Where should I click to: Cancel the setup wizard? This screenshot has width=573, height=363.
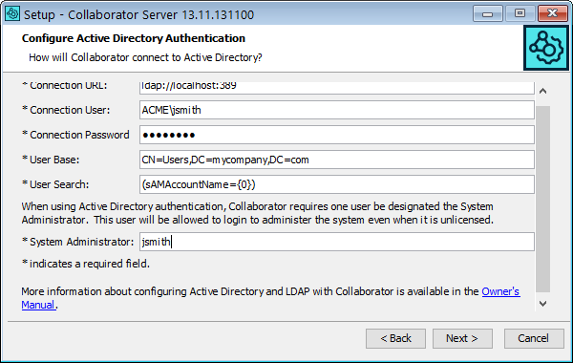tap(534, 338)
